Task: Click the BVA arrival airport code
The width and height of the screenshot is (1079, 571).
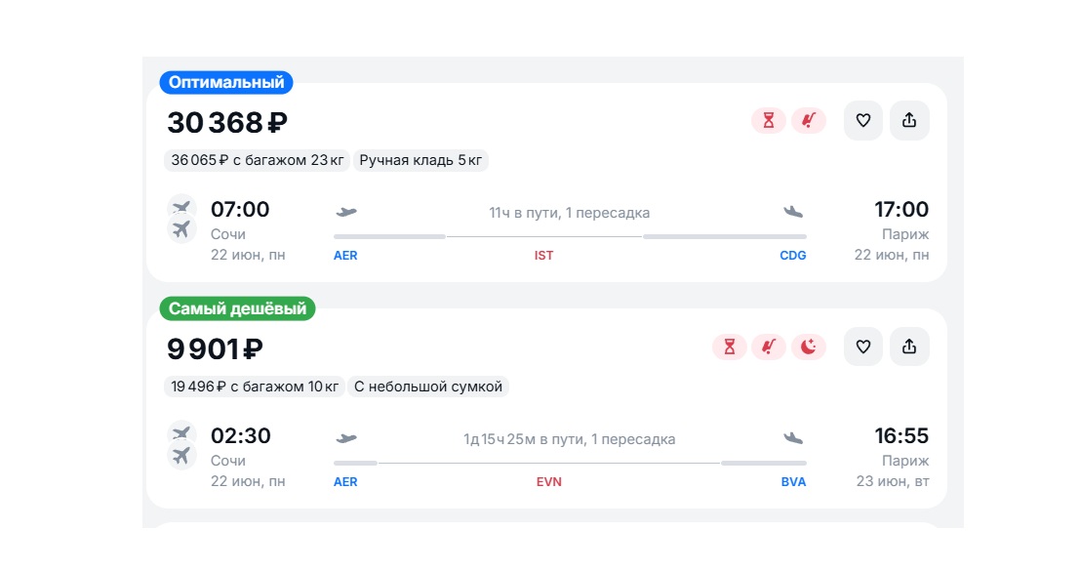Action: [793, 482]
